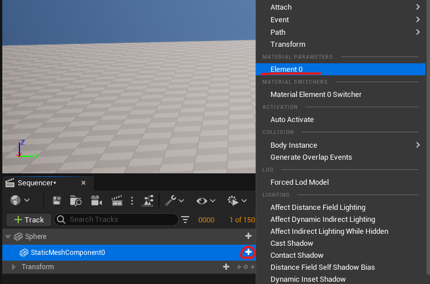Click the chevron arrow beside Attach
Image resolution: width=430 pixels, height=284 pixels.
[417, 7]
